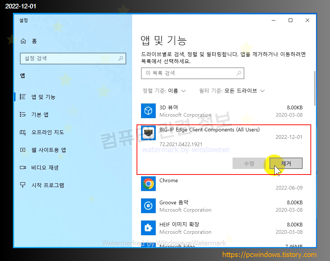This screenshot has height=261, width=330.
Task: Select BIG-IP Edge Client Components (All Users) text
Action: tap(209, 130)
